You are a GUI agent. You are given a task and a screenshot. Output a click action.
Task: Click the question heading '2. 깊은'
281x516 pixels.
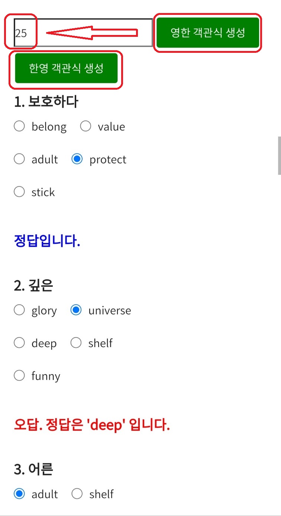click(33, 285)
